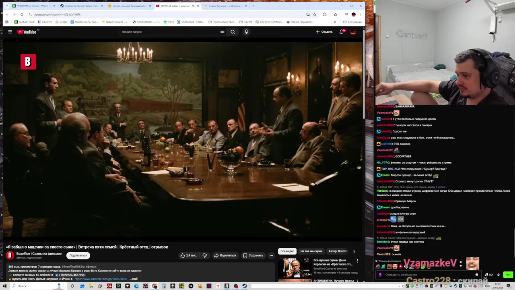Open the Партнерские прог... bookmark folder
The height and width of the screenshot is (290, 515).
pos(222,22)
